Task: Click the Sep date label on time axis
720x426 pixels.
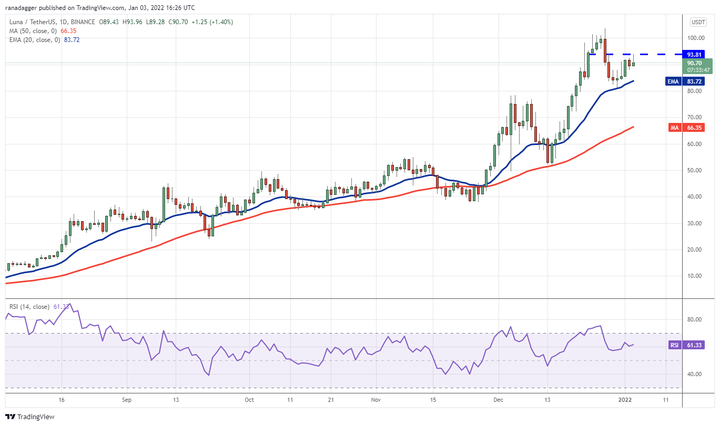Action: pyautogui.click(x=127, y=400)
